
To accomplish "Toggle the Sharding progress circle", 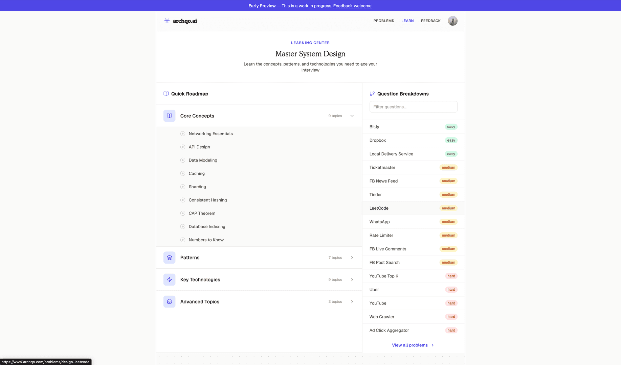I will click(x=183, y=187).
